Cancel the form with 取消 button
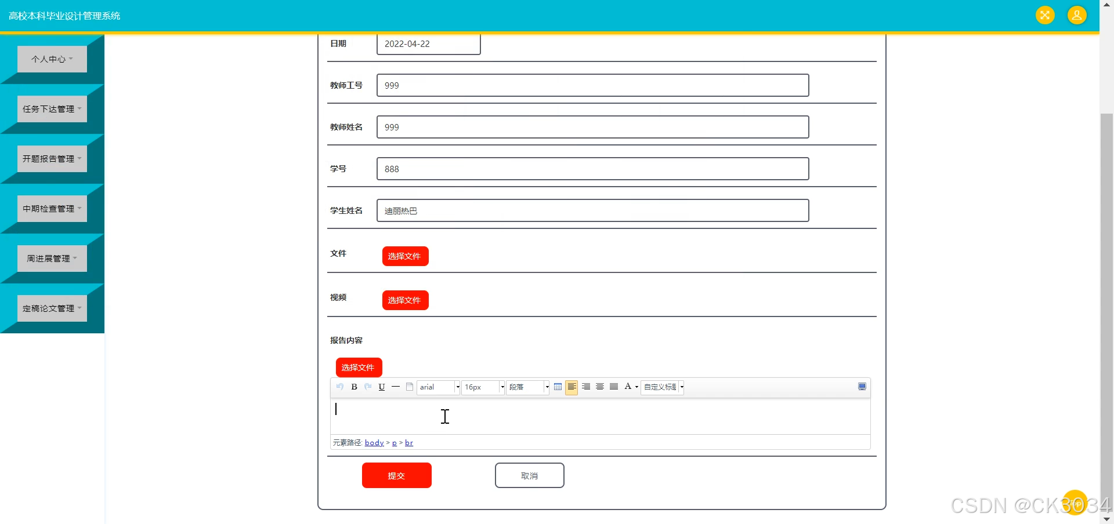The width and height of the screenshot is (1114, 524). (x=530, y=475)
